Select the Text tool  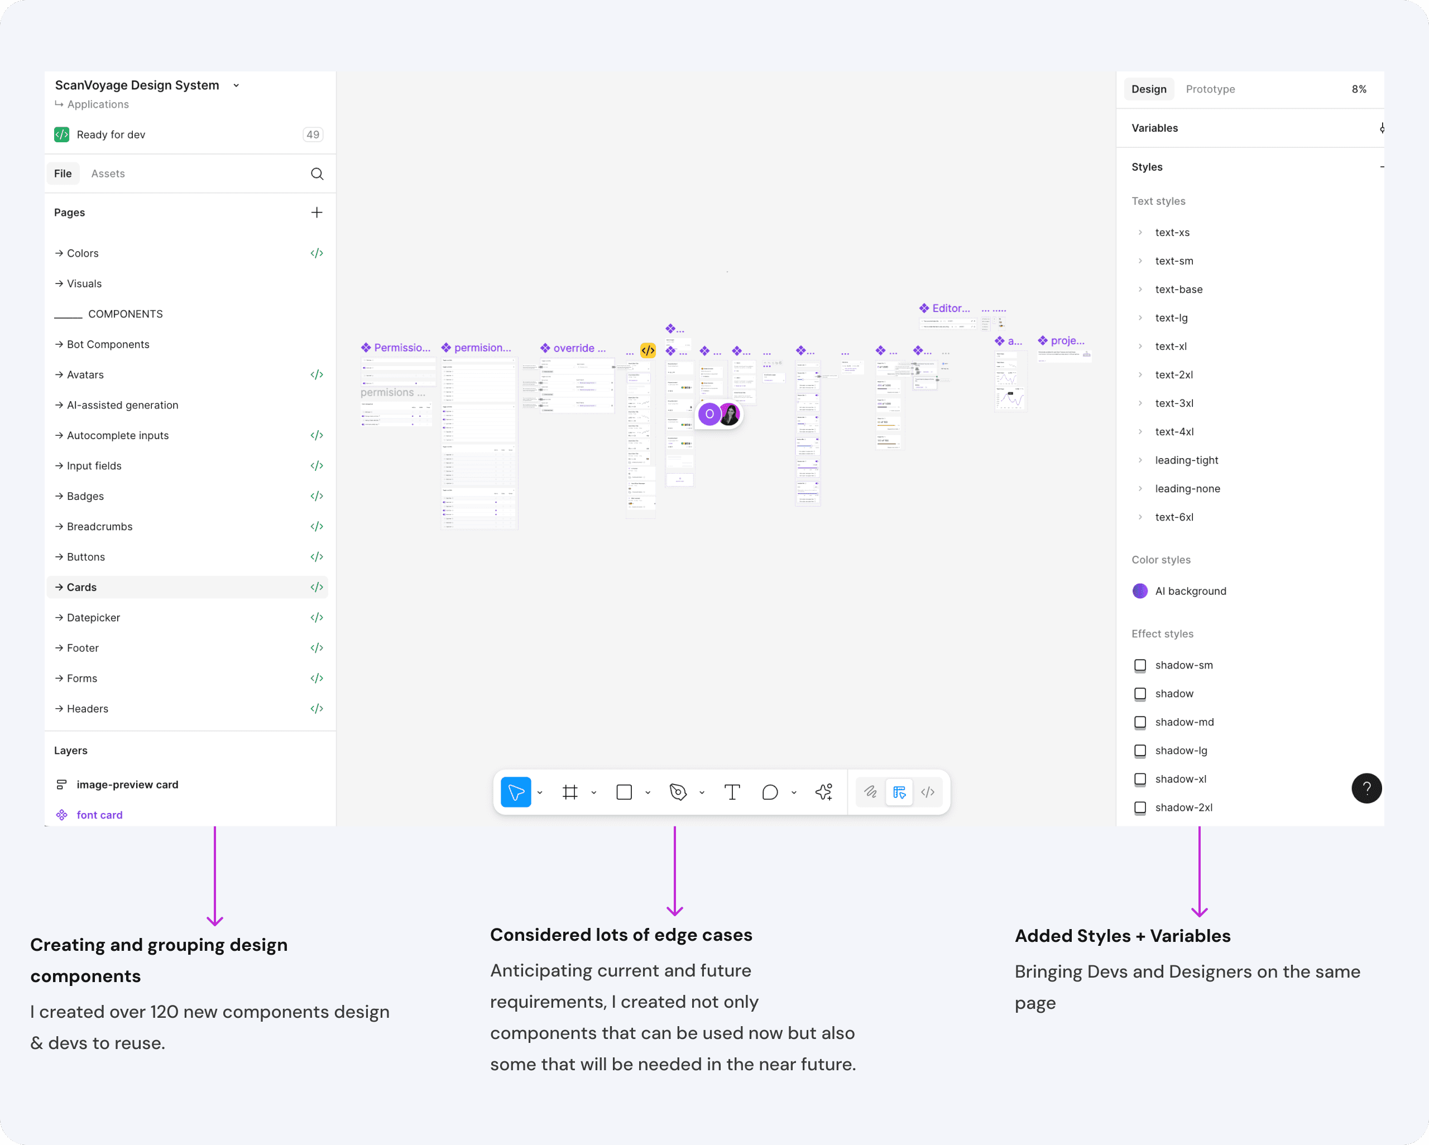point(732,792)
